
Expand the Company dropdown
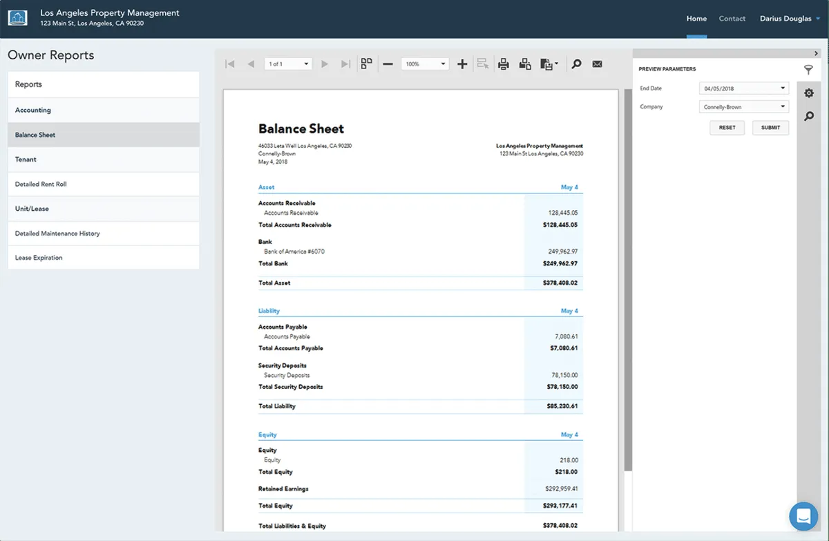[x=744, y=107]
